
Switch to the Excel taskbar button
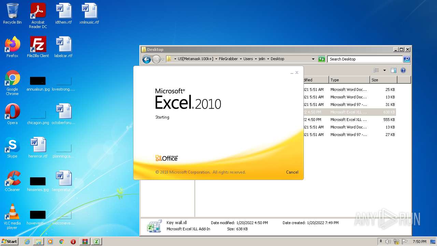97,242
